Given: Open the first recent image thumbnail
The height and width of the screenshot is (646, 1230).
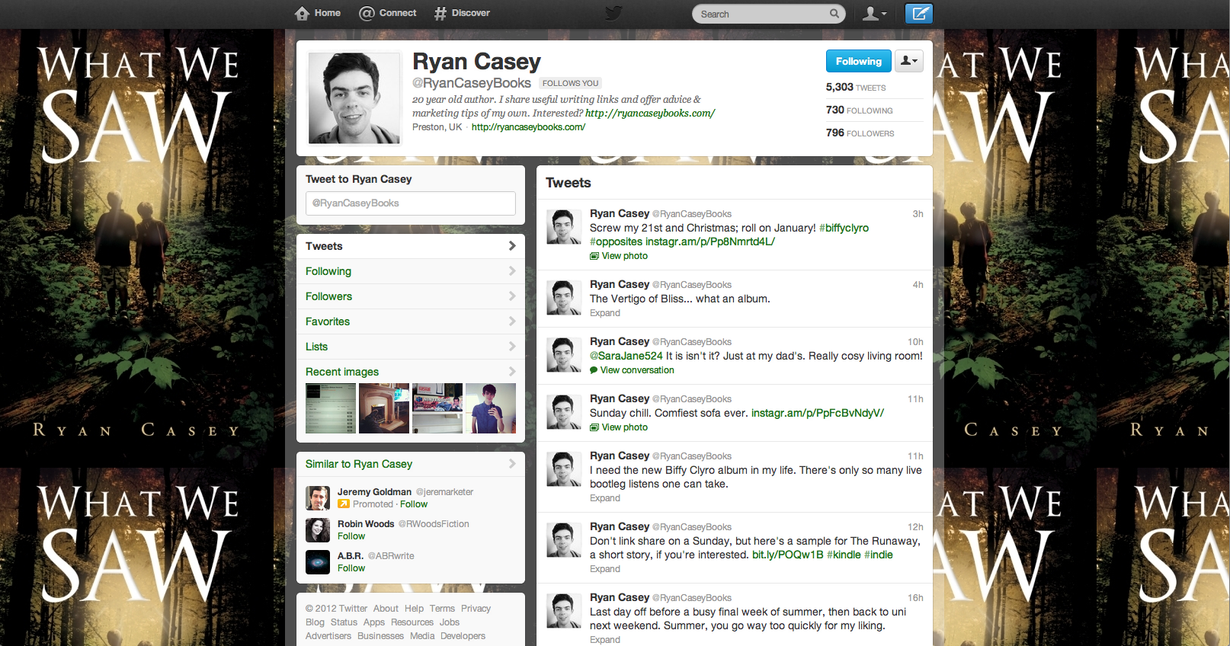Looking at the screenshot, I should [331, 408].
